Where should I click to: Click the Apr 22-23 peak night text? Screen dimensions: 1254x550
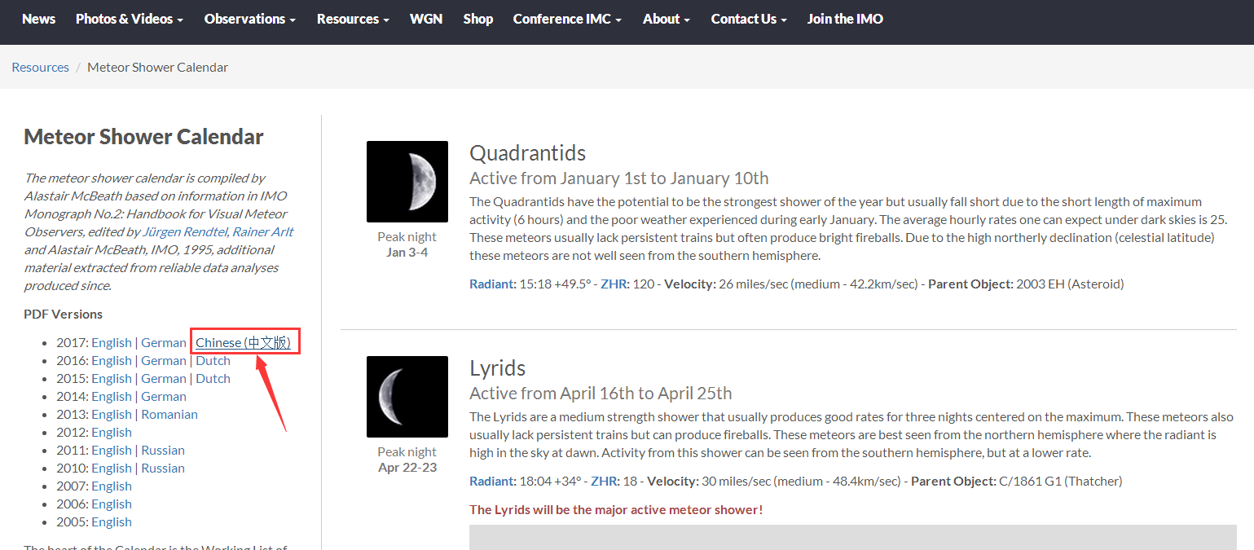click(x=407, y=467)
